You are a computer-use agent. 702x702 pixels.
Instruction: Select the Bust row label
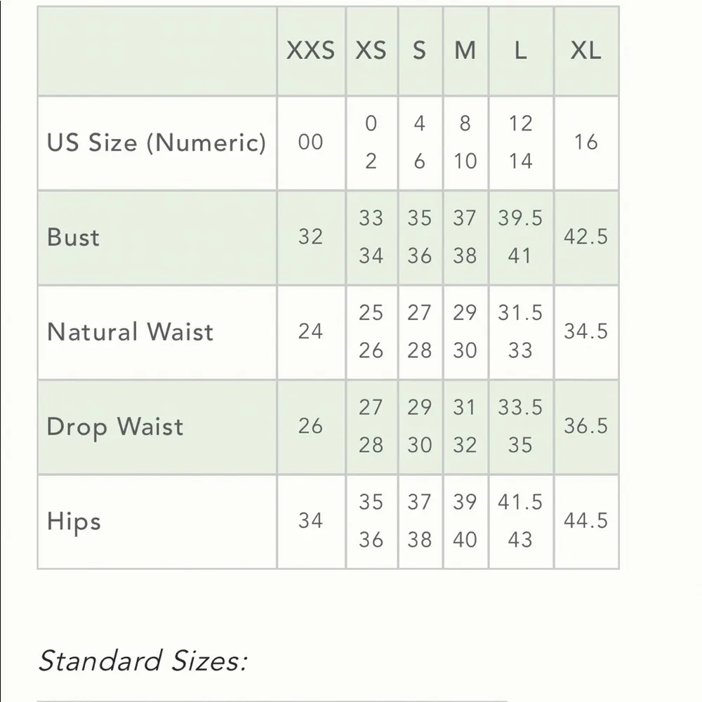pos(74,237)
